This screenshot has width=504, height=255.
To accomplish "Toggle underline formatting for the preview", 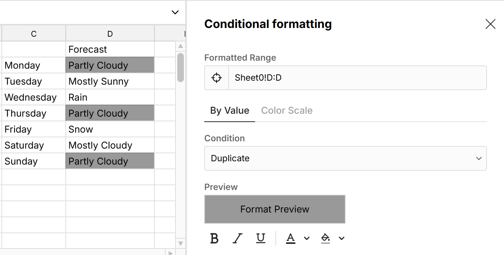I will coord(261,238).
